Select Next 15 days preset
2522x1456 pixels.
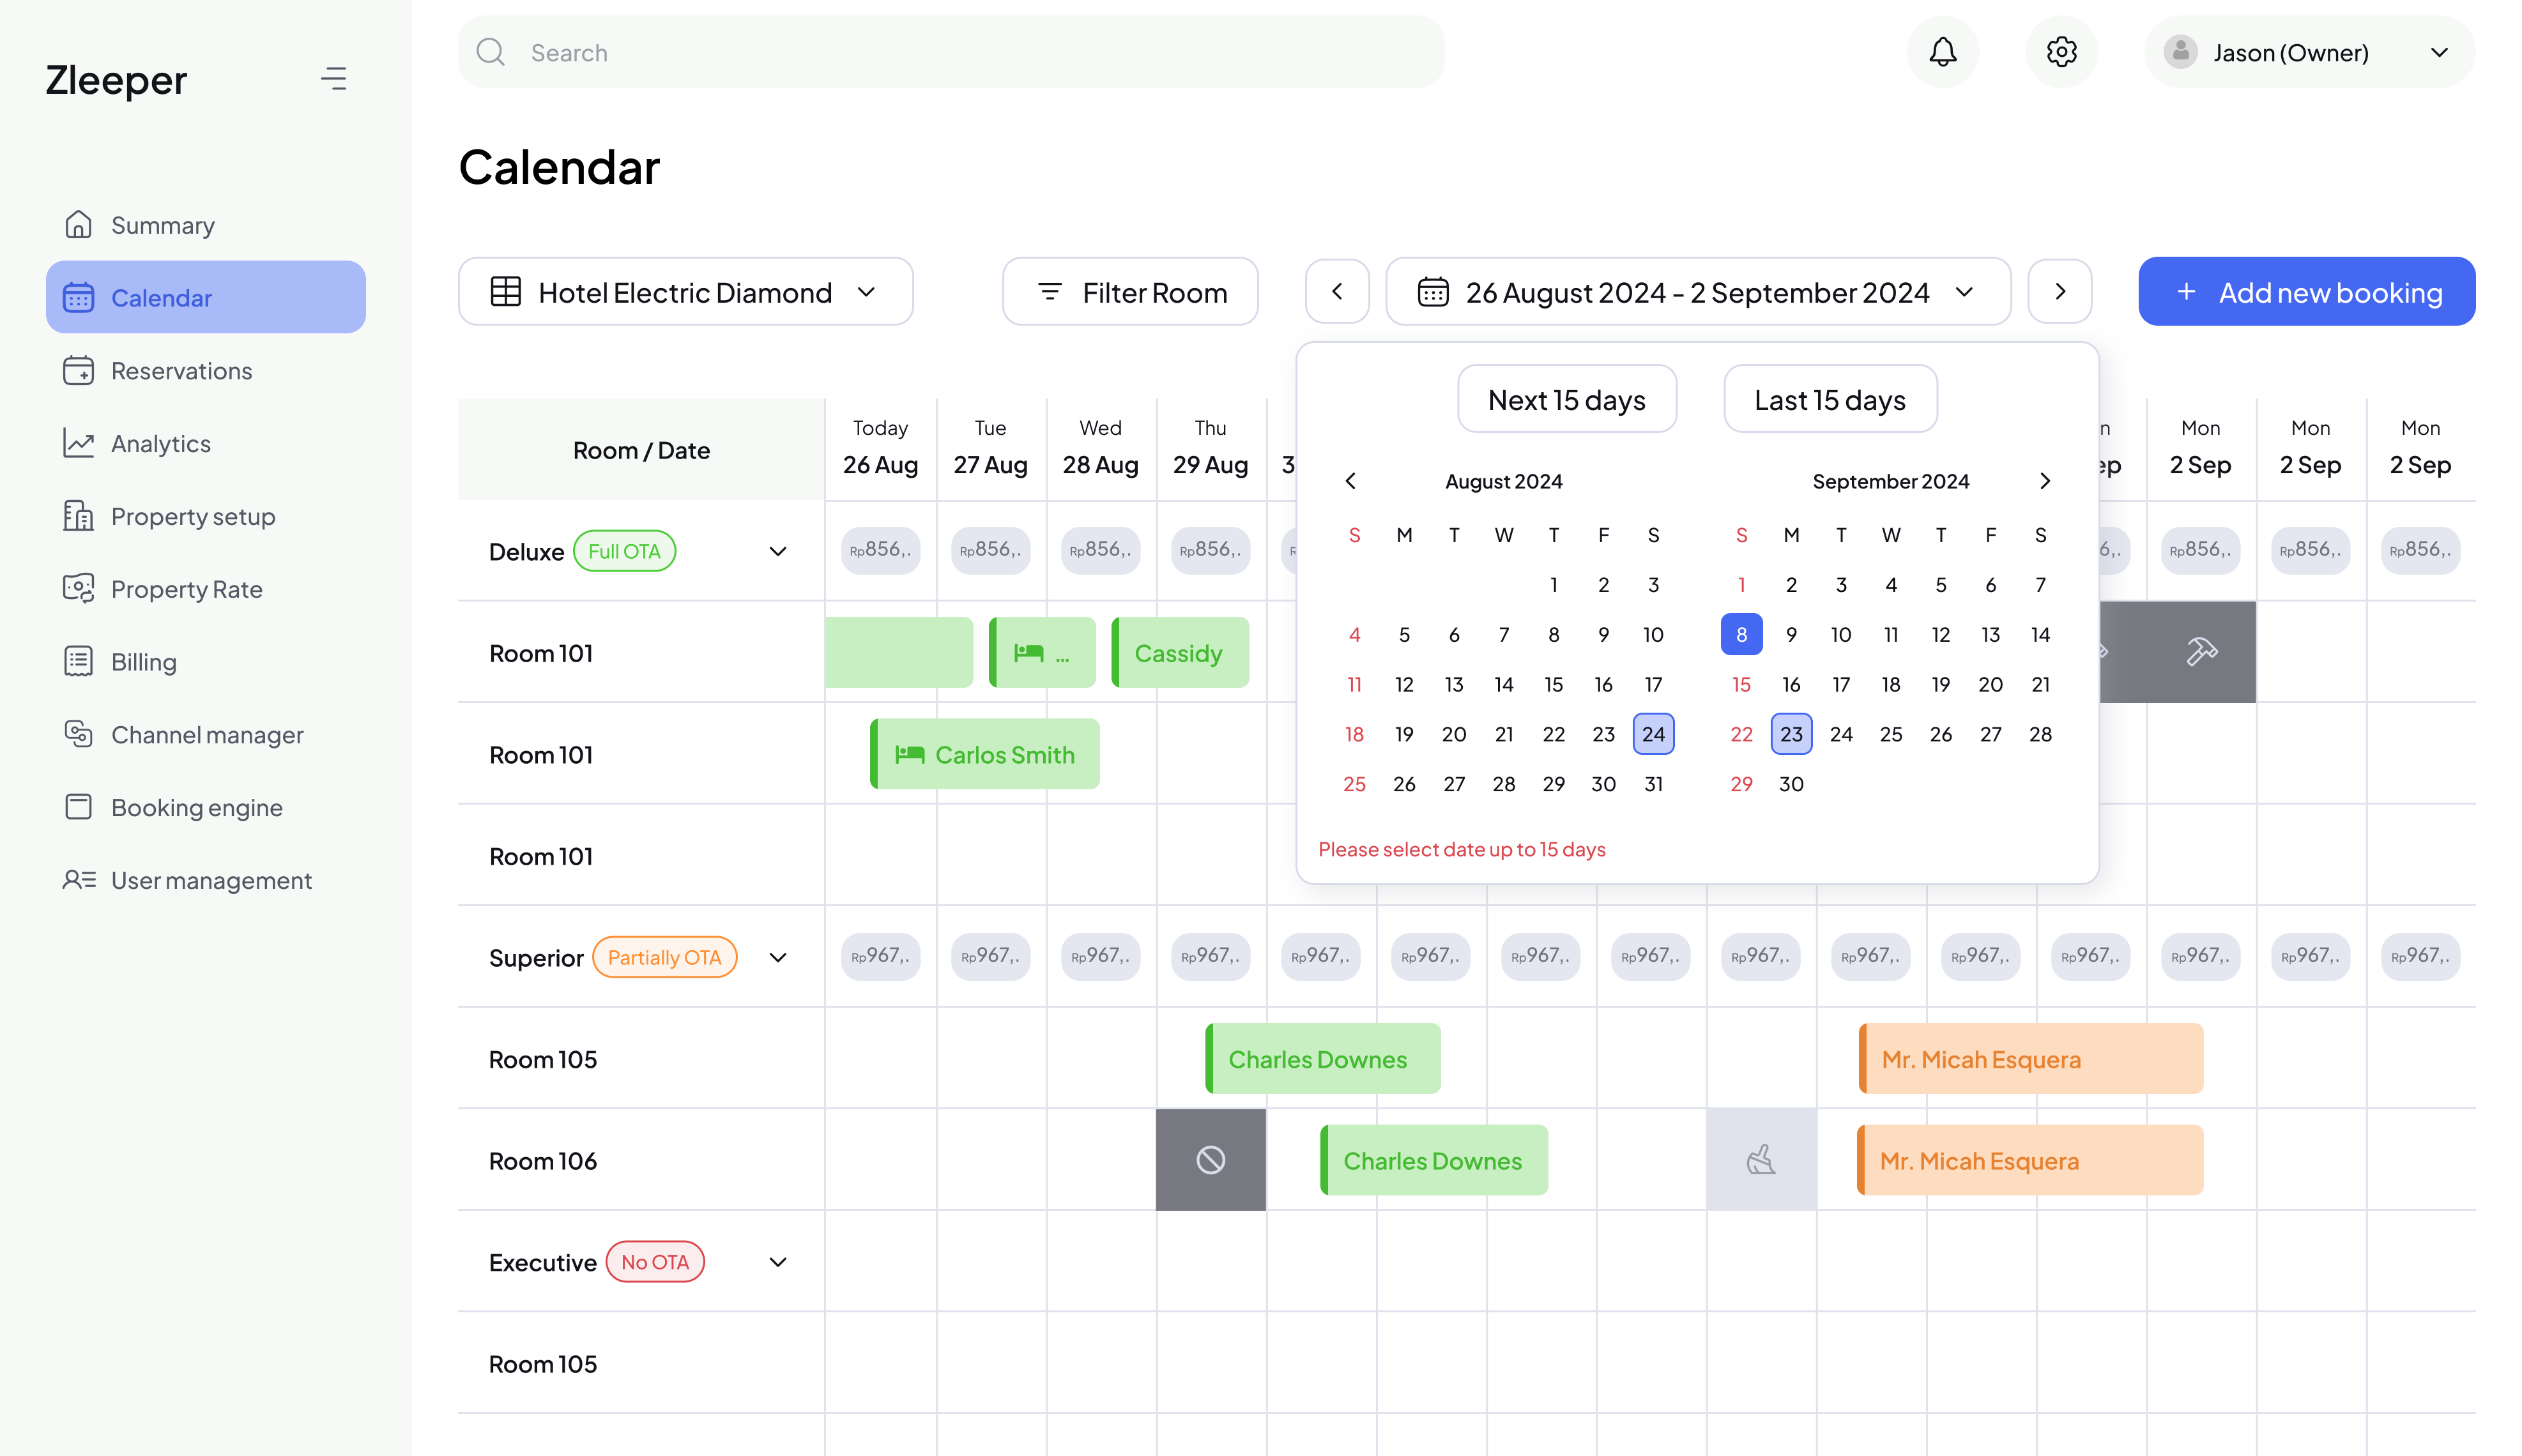pyautogui.click(x=1567, y=399)
